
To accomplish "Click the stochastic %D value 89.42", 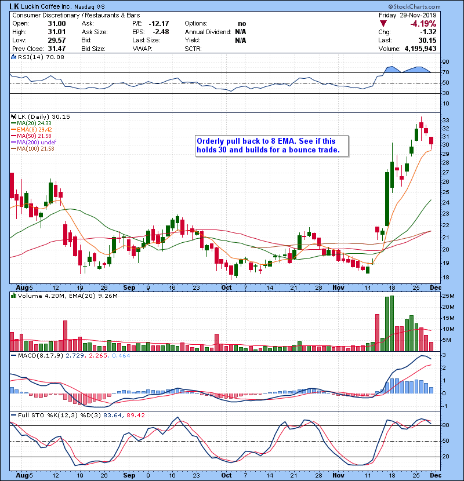I will pos(135,416).
